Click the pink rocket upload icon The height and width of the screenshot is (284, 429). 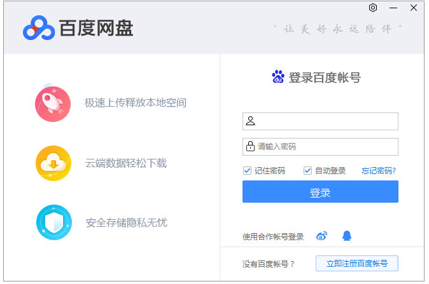click(x=53, y=104)
